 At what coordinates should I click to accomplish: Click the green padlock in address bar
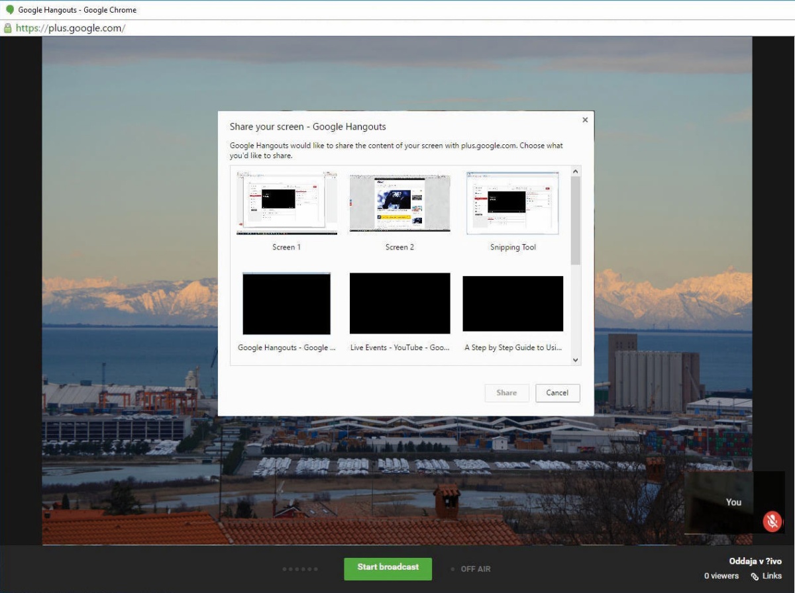point(8,28)
